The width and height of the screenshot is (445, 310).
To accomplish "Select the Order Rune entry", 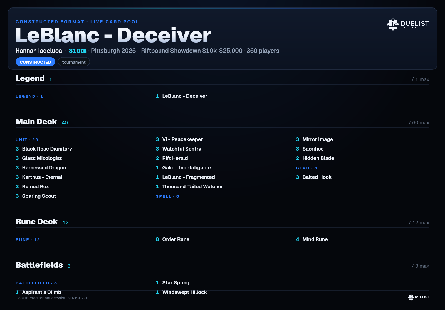I will pyautogui.click(x=172, y=239).
